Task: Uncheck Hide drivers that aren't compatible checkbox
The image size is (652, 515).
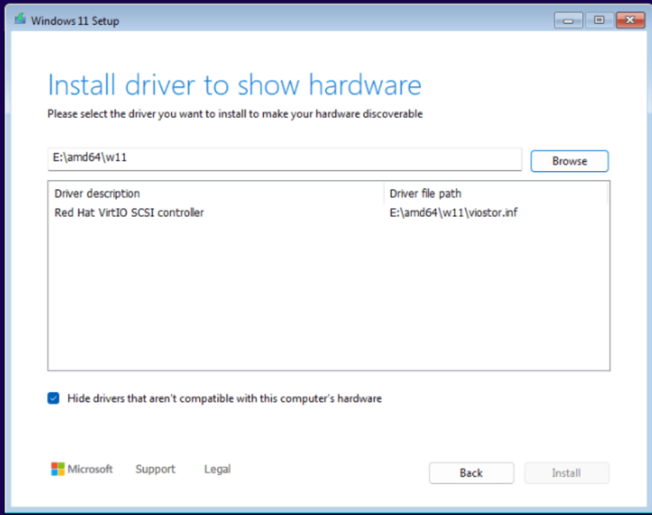Action: [x=53, y=398]
